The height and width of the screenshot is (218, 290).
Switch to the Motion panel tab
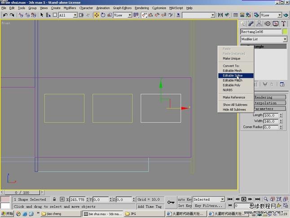click(x=268, y=24)
